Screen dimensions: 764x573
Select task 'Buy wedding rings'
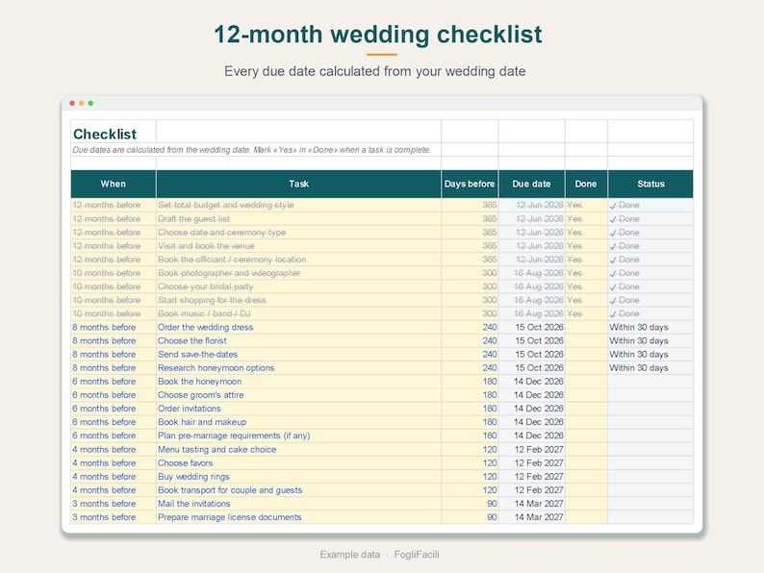point(298,477)
